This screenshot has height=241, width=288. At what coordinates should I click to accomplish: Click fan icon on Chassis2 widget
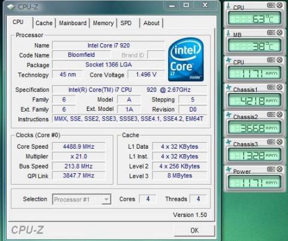tap(229, 115)
